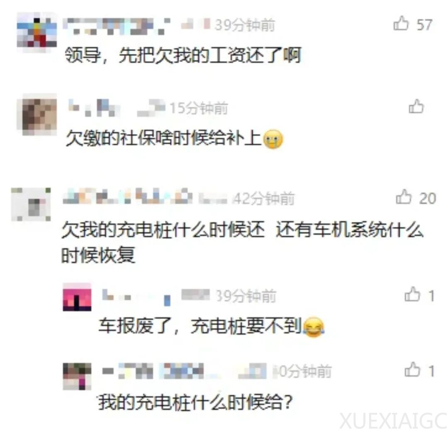The height and width of the screenshot is (434, 448).
Task: Open the blurred username above 欠缴的社保 comment
Action: 94,108
